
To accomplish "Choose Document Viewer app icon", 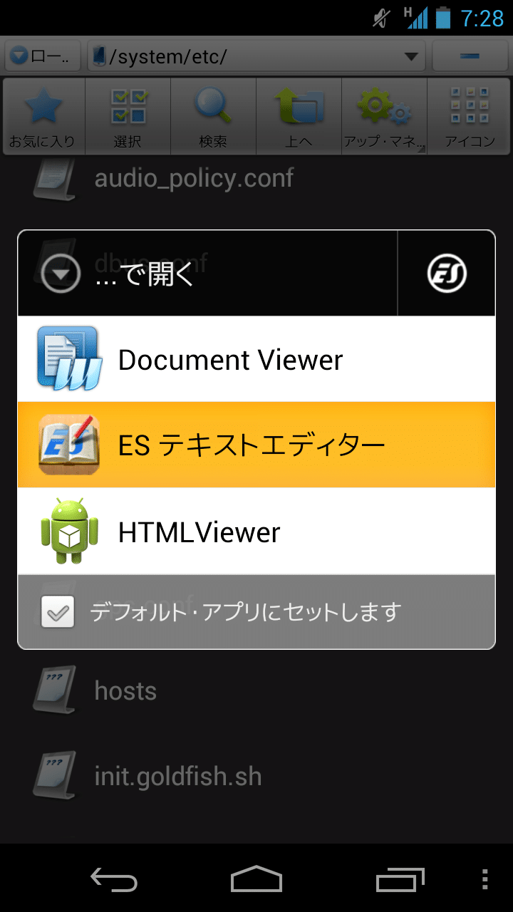I will point(68,358).
